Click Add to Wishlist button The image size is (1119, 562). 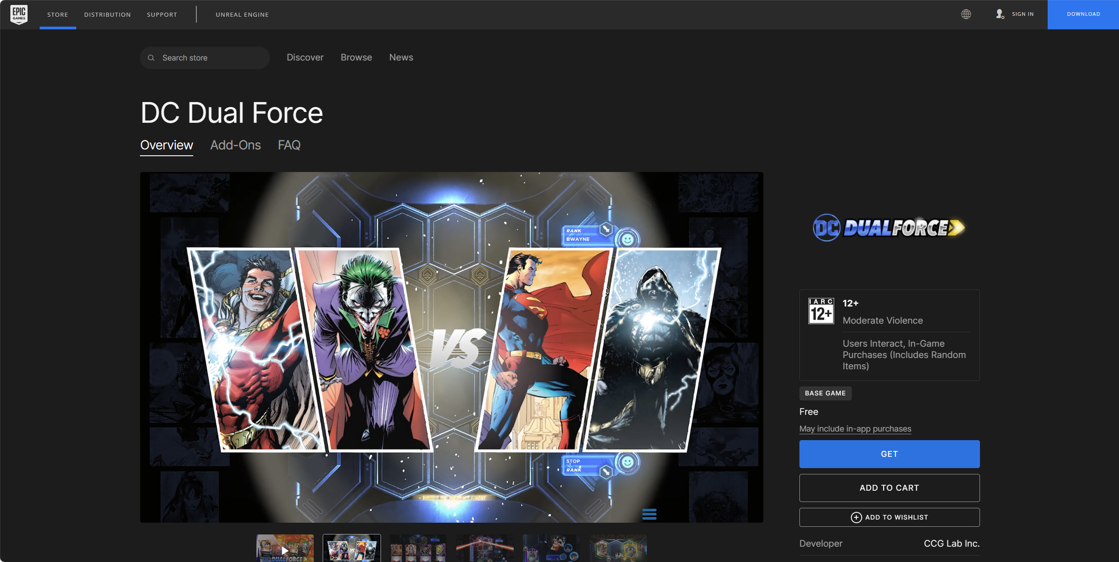coord(889,517)
